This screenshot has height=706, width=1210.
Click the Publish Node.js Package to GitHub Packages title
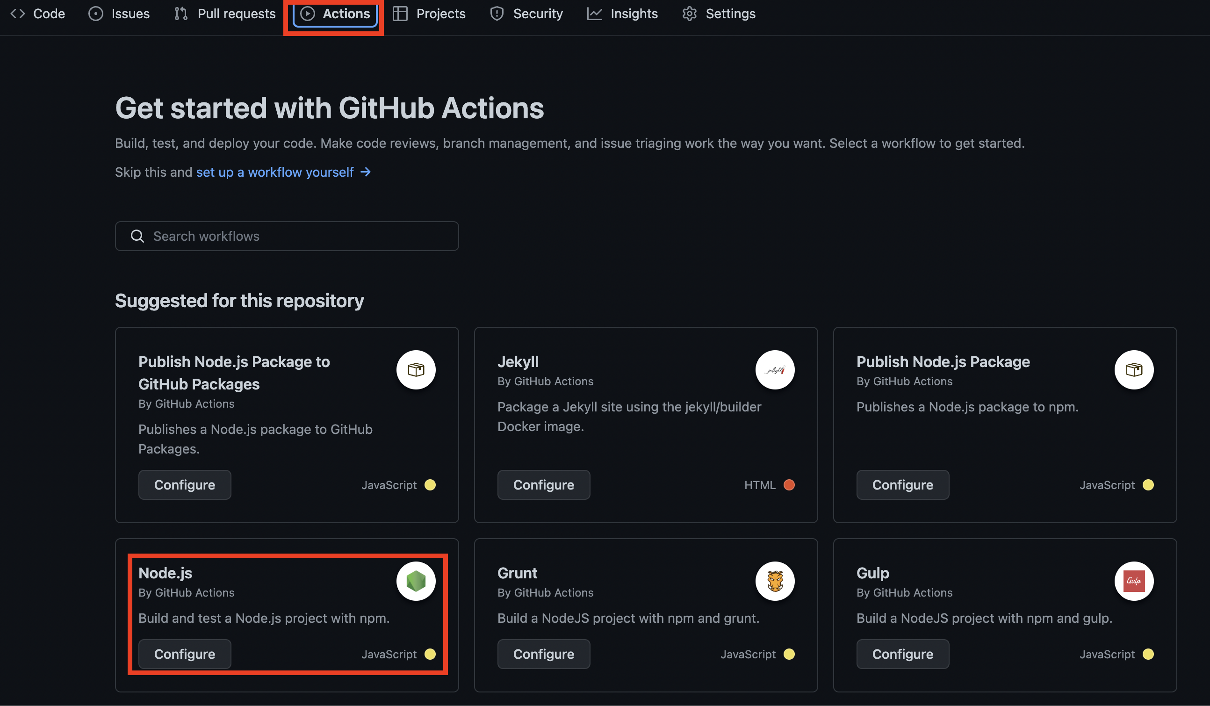click(234, 373)
